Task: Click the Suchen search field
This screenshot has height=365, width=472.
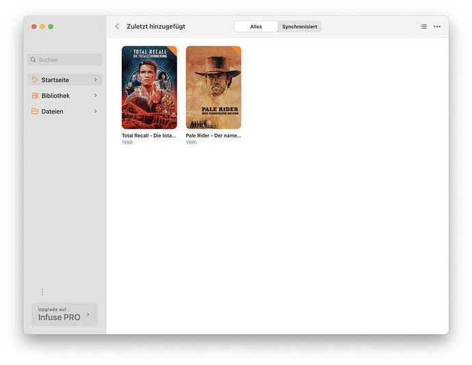Action: [65, 59]
